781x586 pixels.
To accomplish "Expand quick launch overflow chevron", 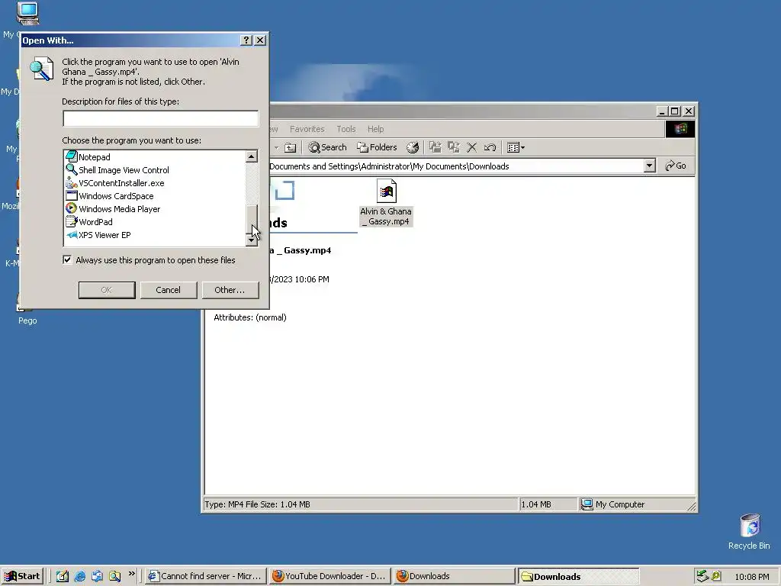I will (x=131, y=574).
